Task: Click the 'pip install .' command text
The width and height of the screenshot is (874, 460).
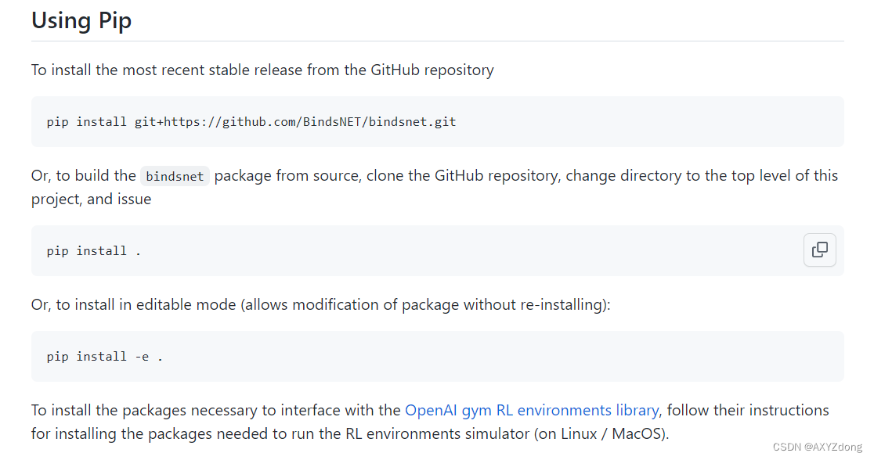Action: pyautogui.click(x=94, y=251)
